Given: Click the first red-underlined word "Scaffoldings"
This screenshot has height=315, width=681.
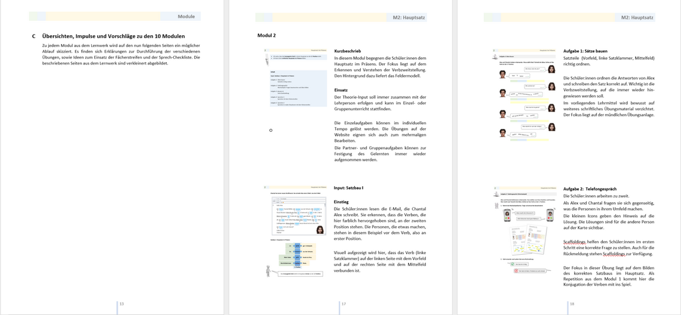Looking at the screenshot, I should (x=575, y=242).
